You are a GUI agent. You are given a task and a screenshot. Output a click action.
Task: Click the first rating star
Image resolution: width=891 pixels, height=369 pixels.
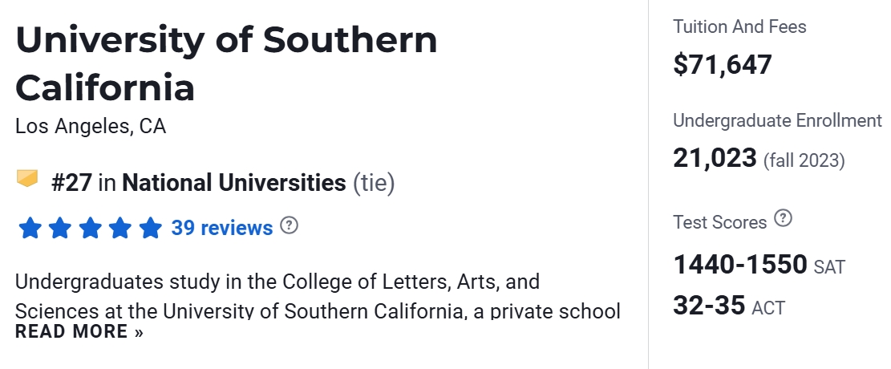coord(30,229)
